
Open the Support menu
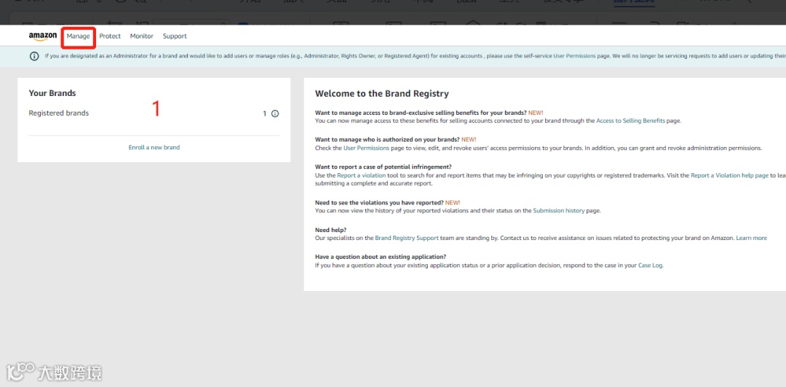point(175,36)
